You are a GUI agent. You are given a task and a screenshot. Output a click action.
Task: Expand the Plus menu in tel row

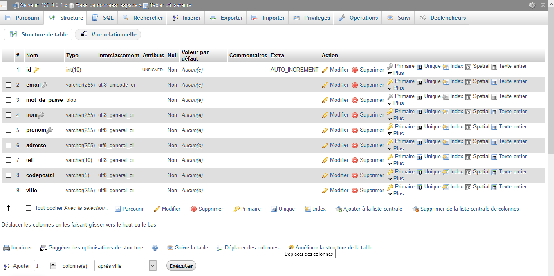click(x=395, y=164)
